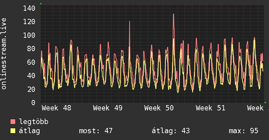This screenshot has height=140, width=269.
Task: Click the 80 y-axis value
Action: [x=31, y=49]
